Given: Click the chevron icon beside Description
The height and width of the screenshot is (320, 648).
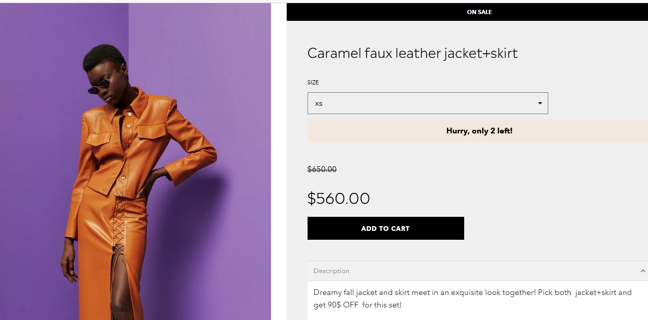Looking at the screenshot, I should point(642,271).
